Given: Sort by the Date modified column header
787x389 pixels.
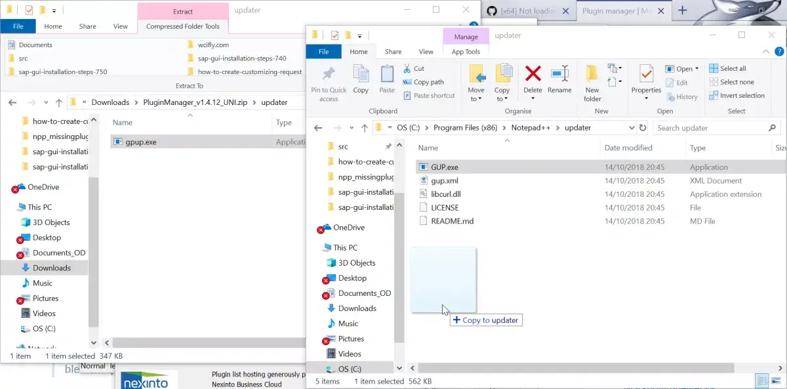Looking at the screenshot, I should coord(628,148).
